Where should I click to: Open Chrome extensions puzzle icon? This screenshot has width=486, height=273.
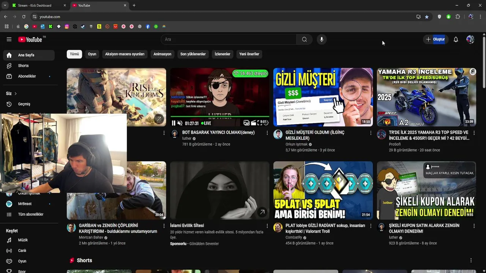tap(458, 17)
